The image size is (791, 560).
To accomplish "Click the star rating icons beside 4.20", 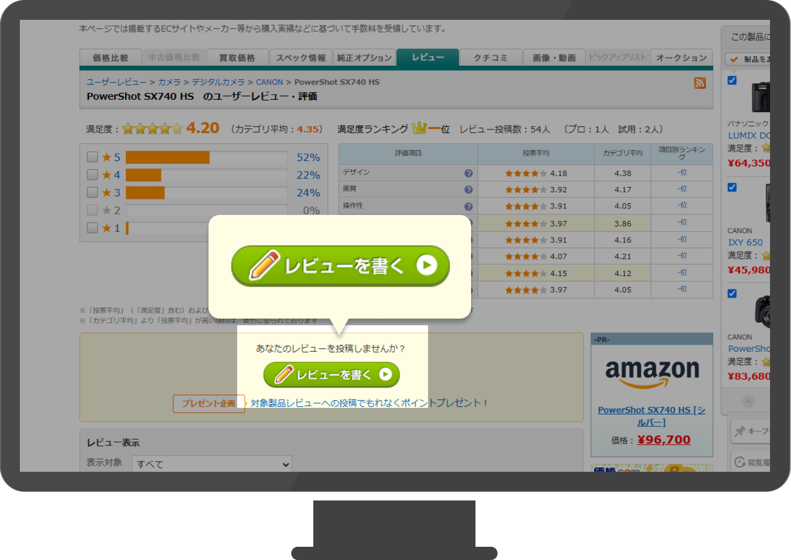I will tap(153, 129).
